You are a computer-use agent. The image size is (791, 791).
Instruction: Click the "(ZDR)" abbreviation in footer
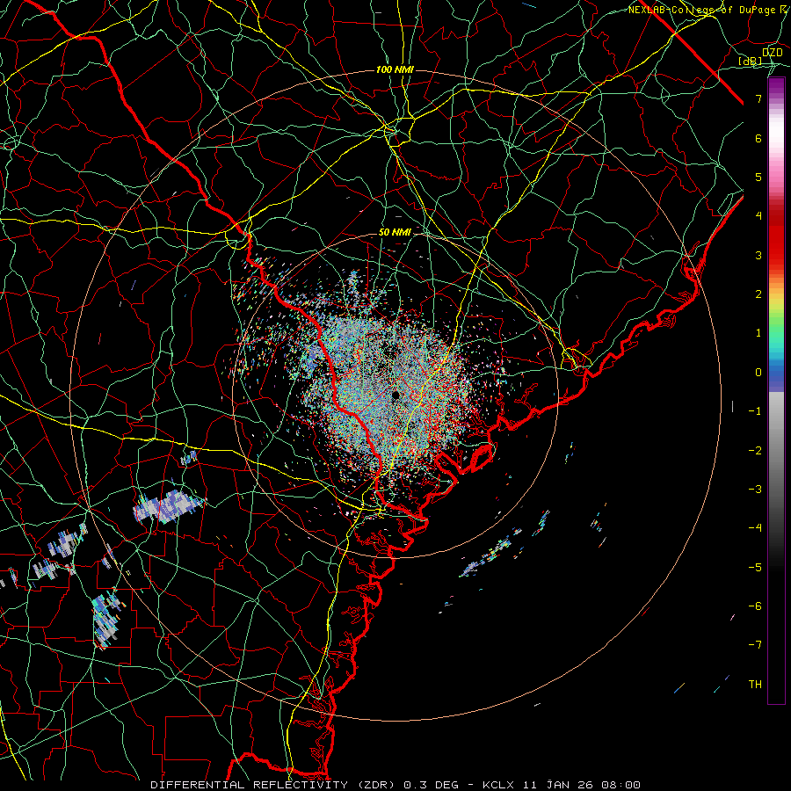click(x=376, y=785)
